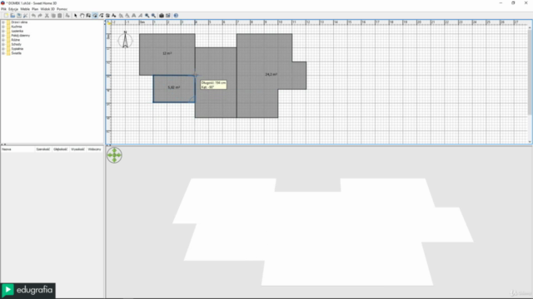Open Help with the blue question icon
The image size is (533, 299).
click(176, 16)
